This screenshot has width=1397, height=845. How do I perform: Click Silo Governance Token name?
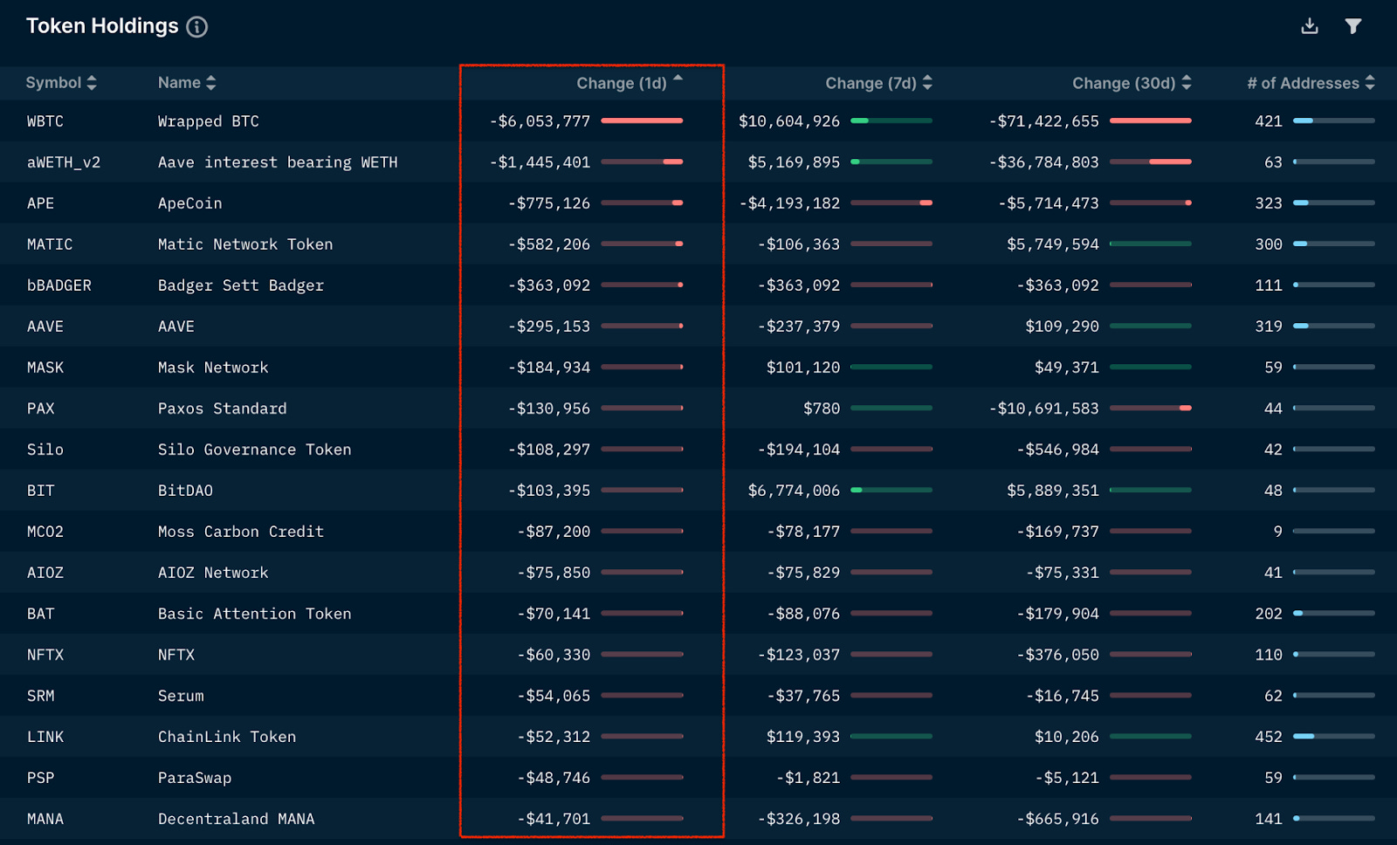tap(255, 450)
